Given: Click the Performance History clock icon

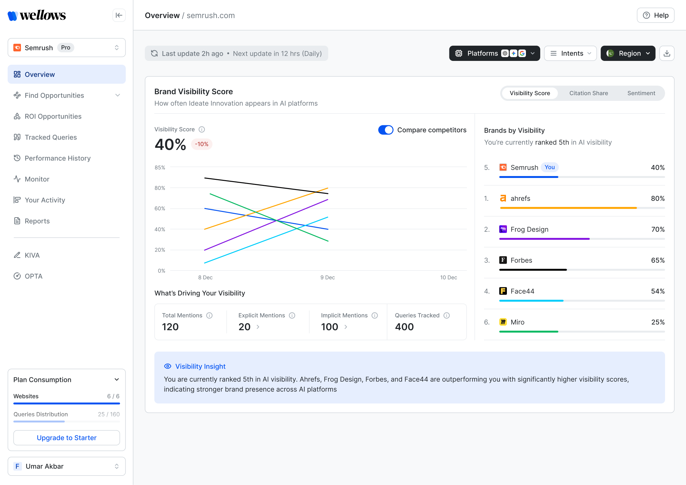Looking at the screenshot, I should tap(17, 158).
